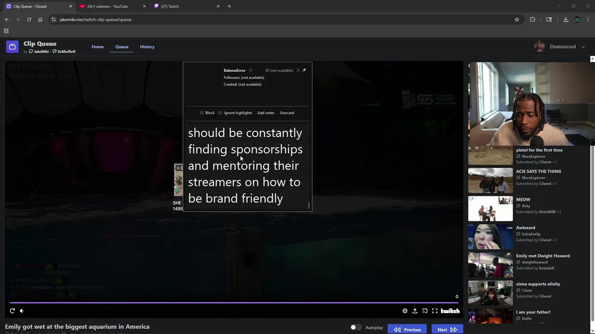This screenshot has width=595, height=334.
Task: Open the MEOW clip thumbnail
Action: pos(490,209)
